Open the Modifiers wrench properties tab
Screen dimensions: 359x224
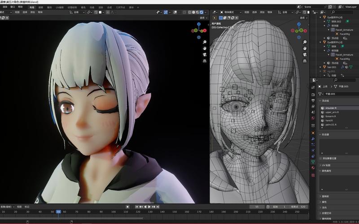click(313, 139)
